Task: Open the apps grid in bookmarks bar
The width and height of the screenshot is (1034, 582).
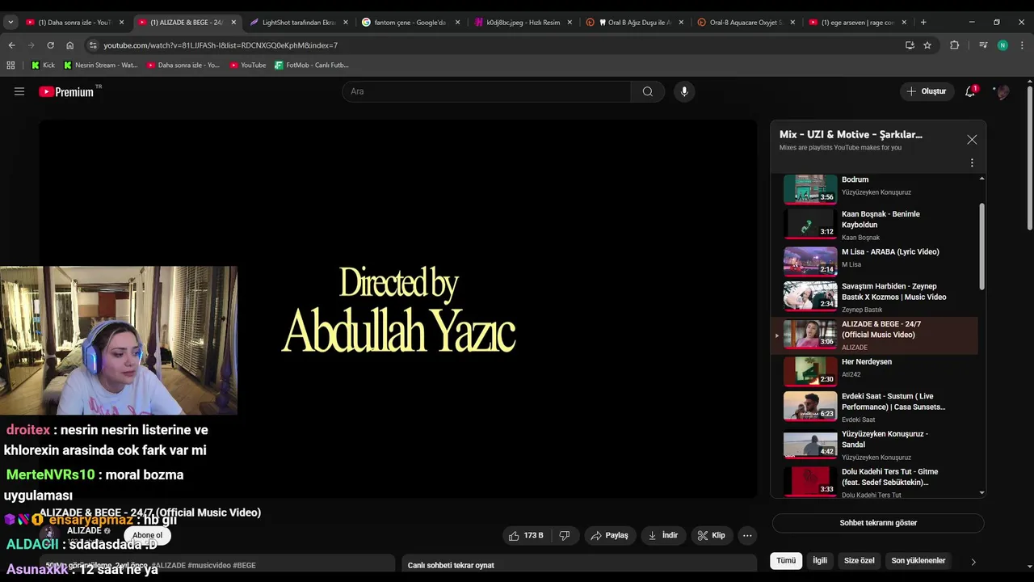Action: tap(11, 65)
